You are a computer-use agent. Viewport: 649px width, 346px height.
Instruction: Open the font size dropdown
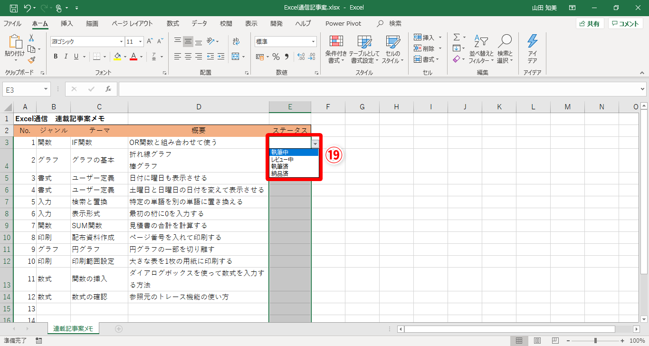coord(141,41)
